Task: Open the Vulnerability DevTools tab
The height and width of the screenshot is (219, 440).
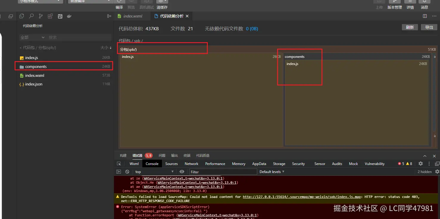Action: [x=375, y=164]
